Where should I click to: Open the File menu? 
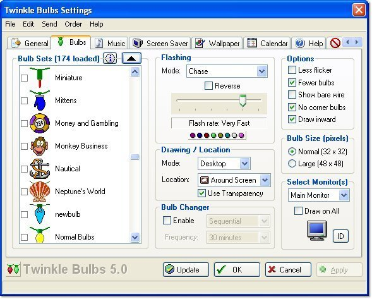pos(10,24)
